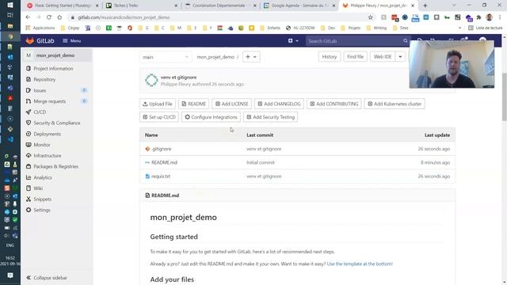Click the Windows Start button
This screenshot has height=285, width=507.
[x=10, y=6]
